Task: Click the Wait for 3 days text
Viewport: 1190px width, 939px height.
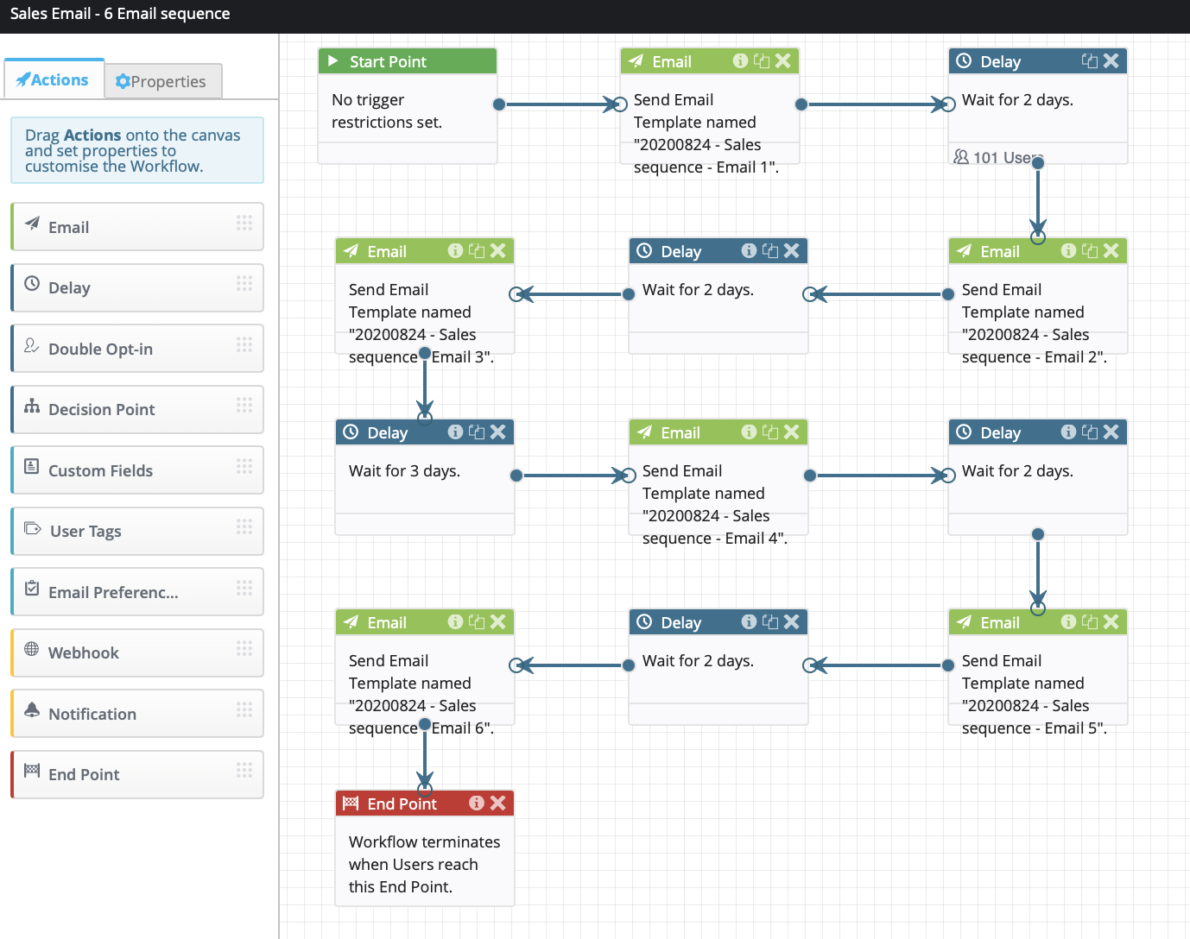Action: (404, 470)
